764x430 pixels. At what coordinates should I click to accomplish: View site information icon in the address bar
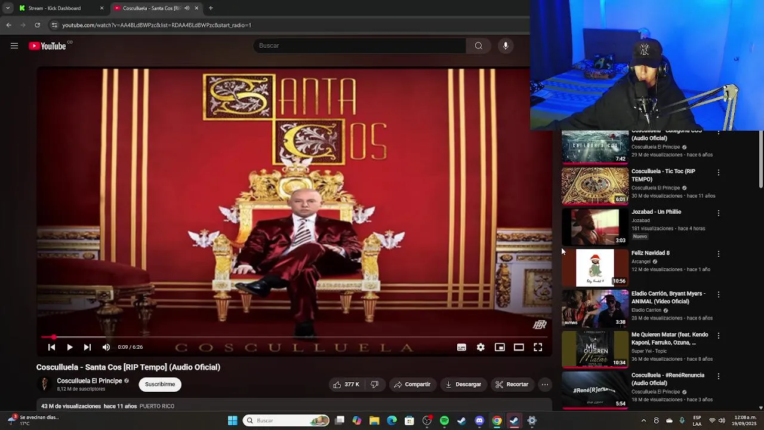coord(54,25)
